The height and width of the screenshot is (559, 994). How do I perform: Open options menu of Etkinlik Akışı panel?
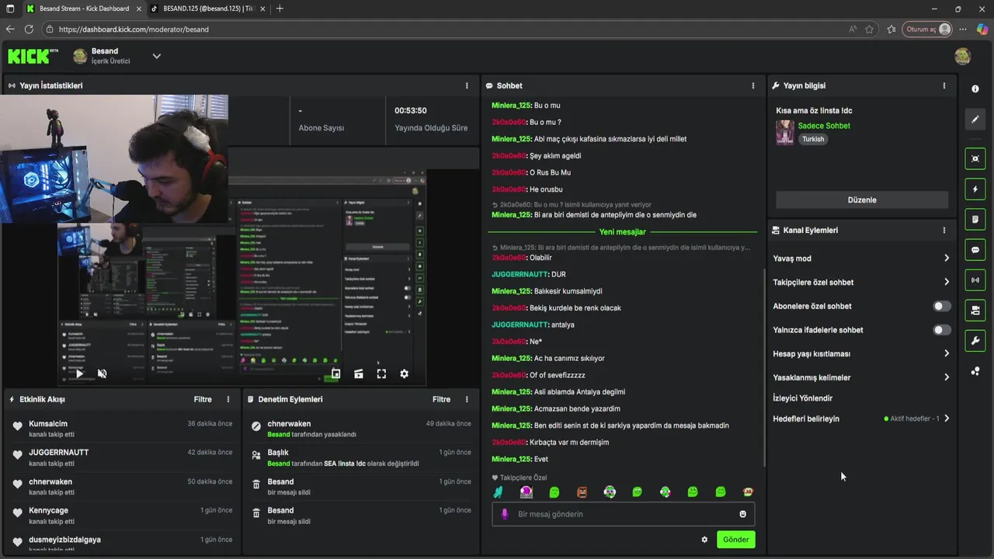228,399
